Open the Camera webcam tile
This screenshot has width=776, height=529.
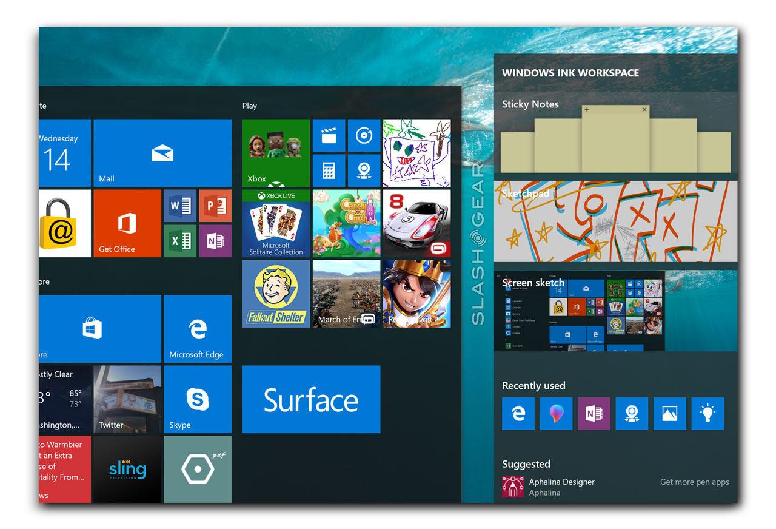click(x=364, y=170)
